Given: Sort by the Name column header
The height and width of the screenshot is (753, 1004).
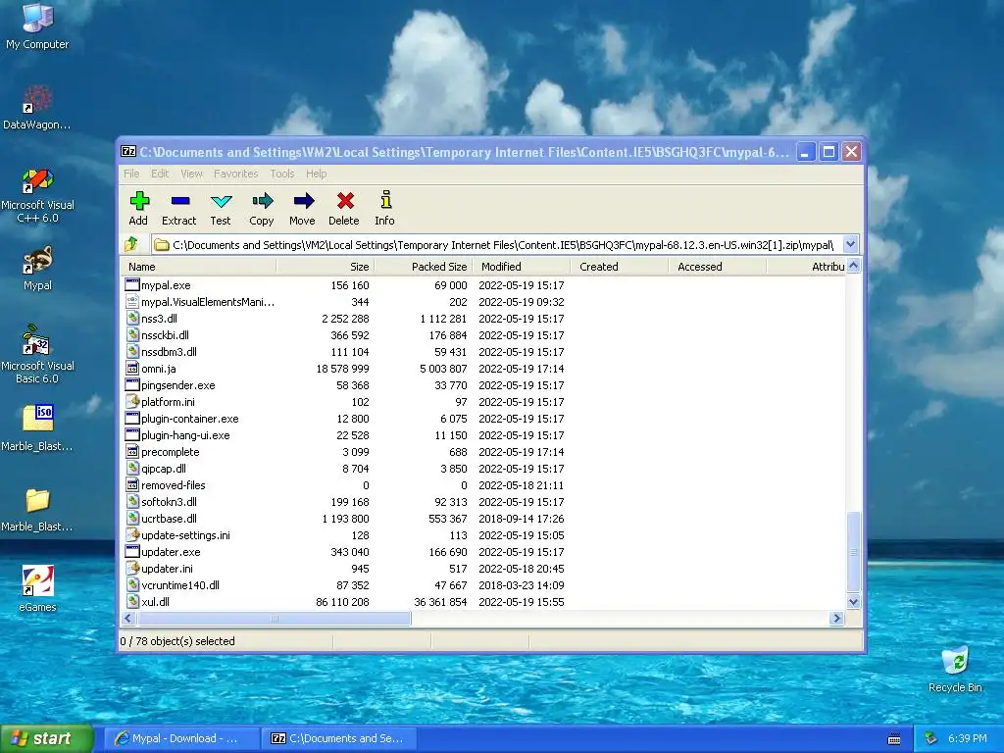Looking at the screenshot, I should point(198,267).
